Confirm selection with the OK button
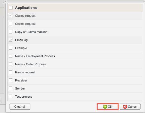This screenshot has width=145, height=113. [108, 107]
